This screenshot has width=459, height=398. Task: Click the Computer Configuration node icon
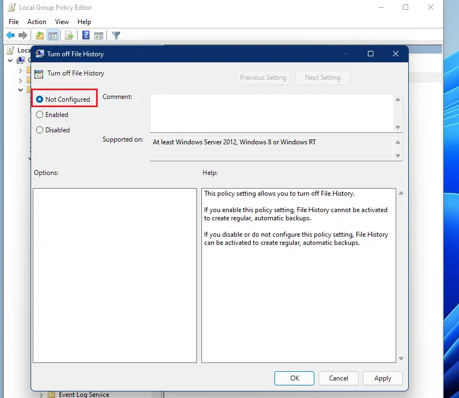point(21,61)
